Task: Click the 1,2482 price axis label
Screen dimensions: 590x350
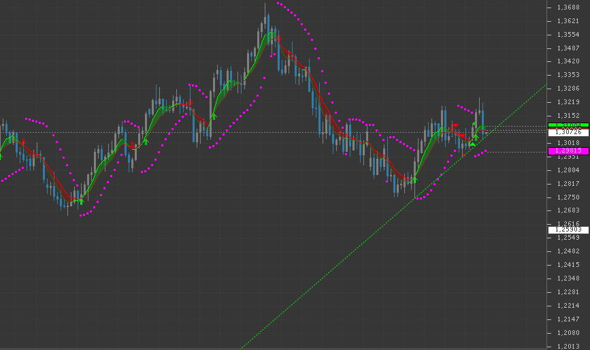Action: coord(568,251)
